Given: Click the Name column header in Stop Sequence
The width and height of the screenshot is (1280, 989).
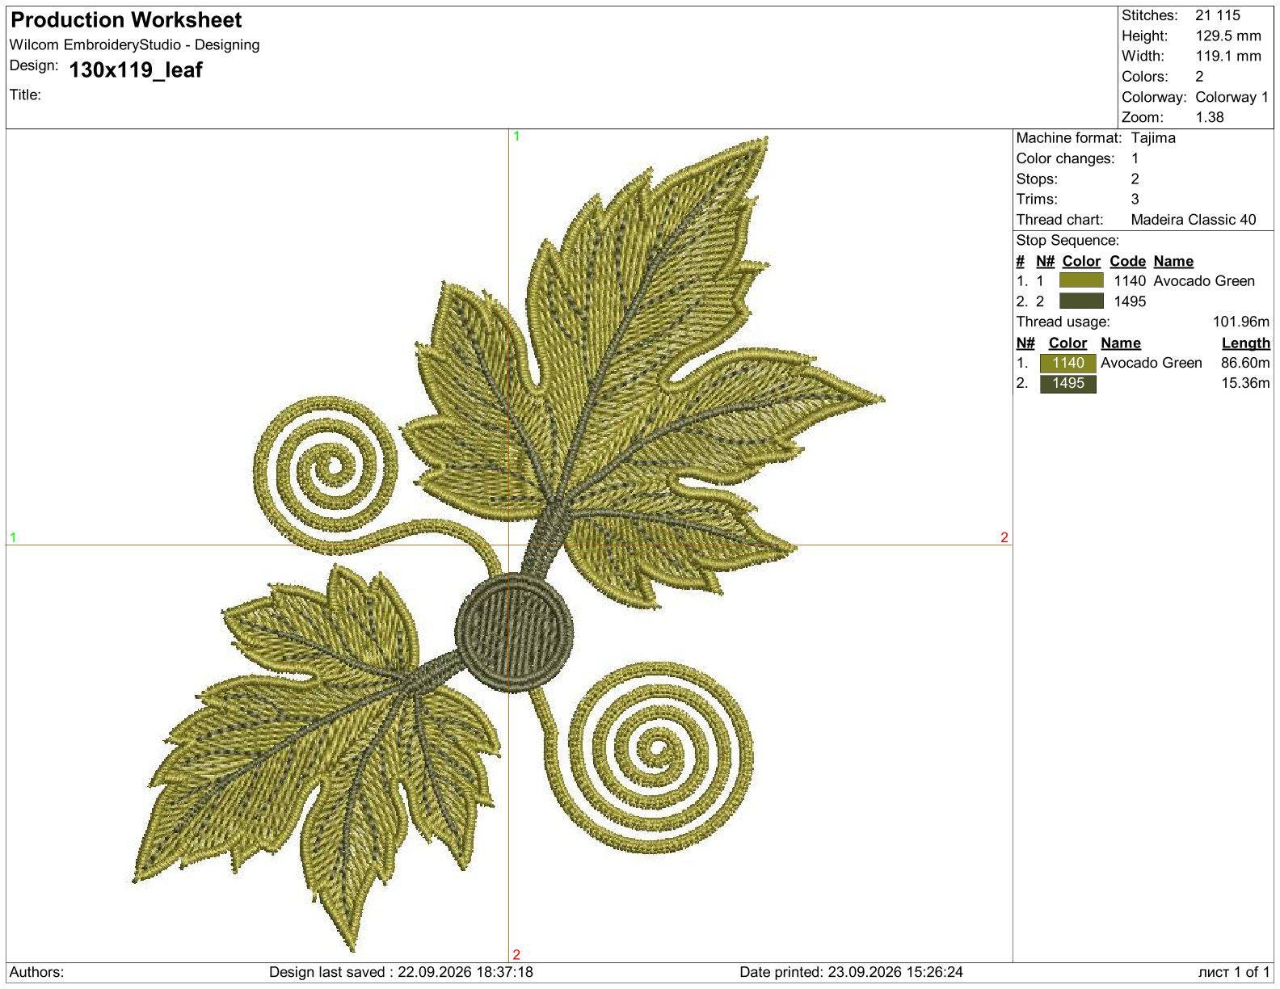Looking at the screenshot, I should point(1173,261).
